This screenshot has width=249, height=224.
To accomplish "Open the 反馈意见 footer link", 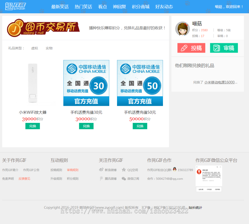I will [24, 179].
